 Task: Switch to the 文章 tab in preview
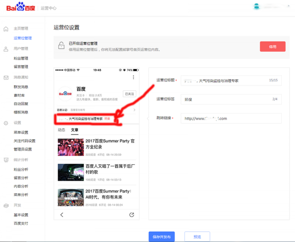tap(75, 130)
